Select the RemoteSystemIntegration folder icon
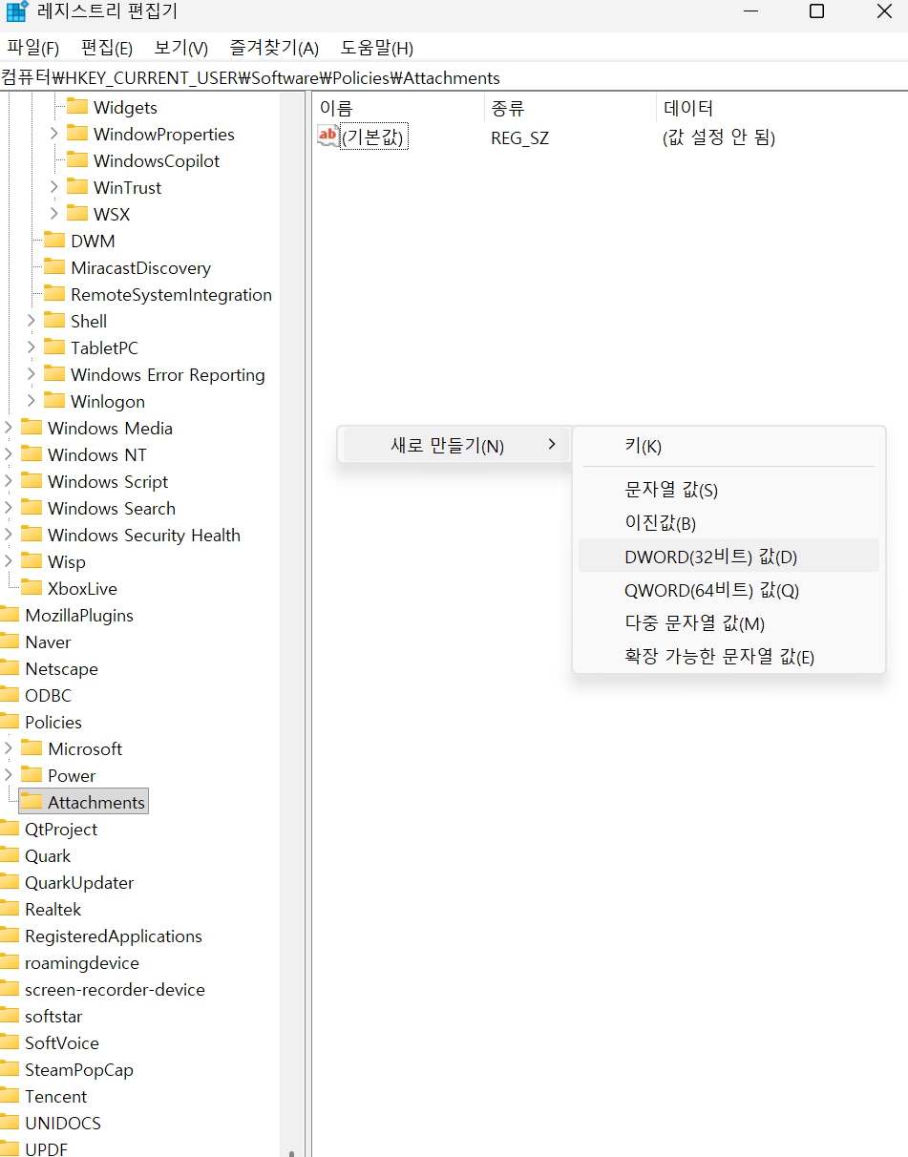Viewport: 908px width, 1157px height. 54,294
